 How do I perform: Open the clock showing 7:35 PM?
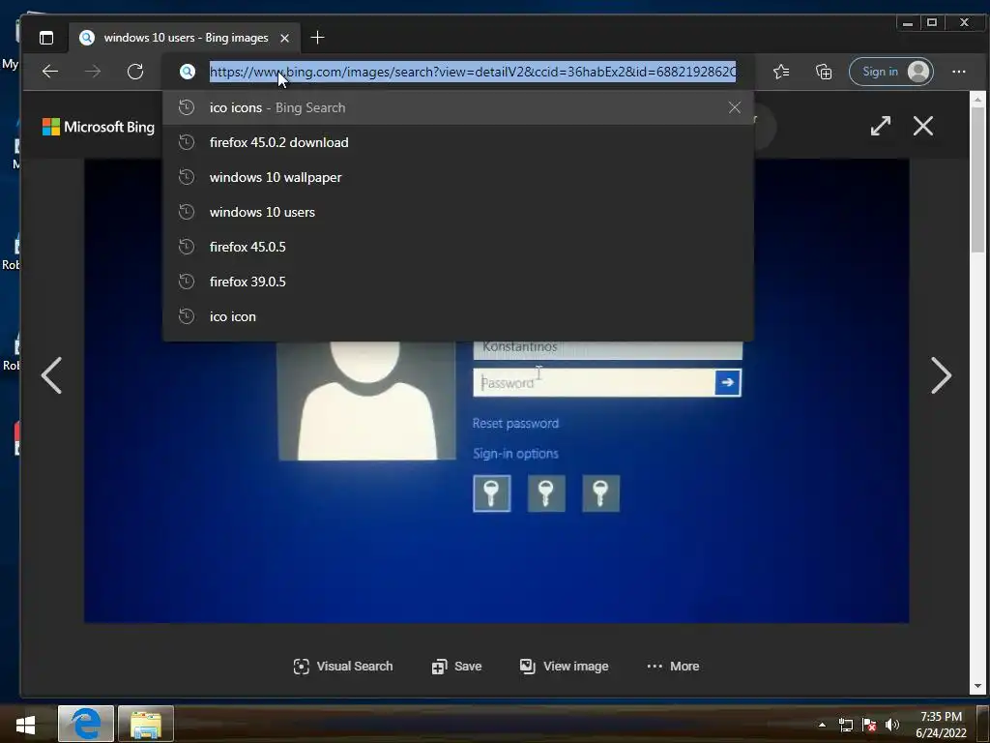pyautogui.click(x=941, y=724)
